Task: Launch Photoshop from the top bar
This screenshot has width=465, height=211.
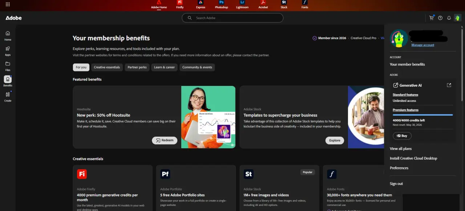Action: 221,5
